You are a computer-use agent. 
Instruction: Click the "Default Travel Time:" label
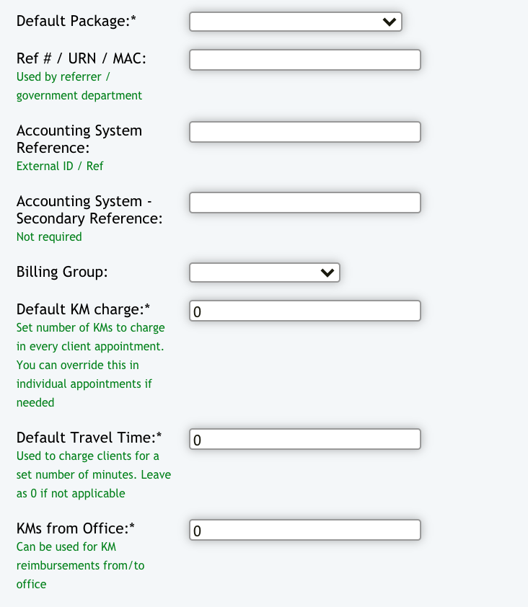click(x=89, y=438)
